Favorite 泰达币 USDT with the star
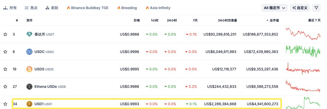The image size is (327, 109). [x=5, y=34]
